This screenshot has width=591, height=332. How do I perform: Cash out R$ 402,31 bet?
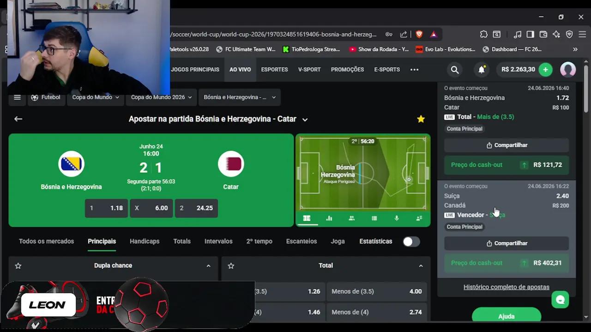[x=507, y=263]
